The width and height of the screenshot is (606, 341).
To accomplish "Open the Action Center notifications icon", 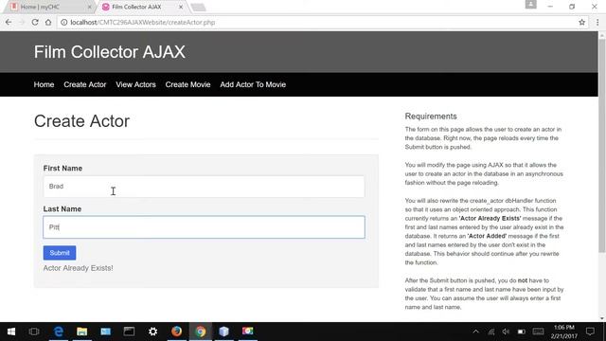I will coord(590,332).
